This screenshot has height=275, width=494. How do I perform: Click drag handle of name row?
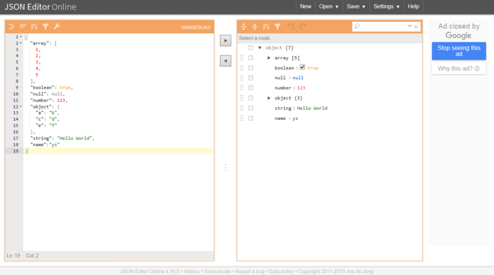click(x=242, y=118)
